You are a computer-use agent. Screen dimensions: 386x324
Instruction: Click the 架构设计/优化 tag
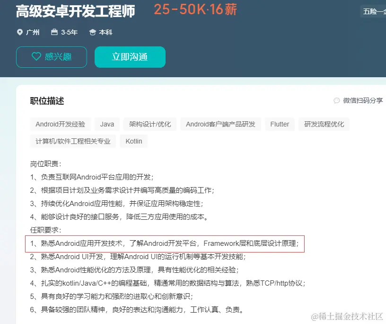150,124
